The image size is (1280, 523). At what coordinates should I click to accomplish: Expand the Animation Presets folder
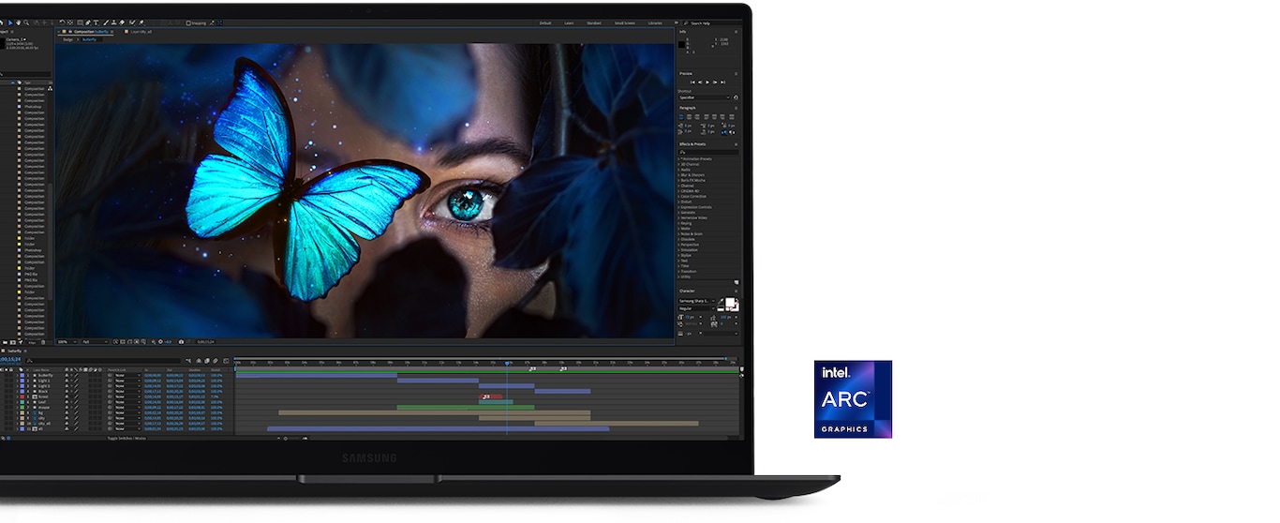coord(678,159)
